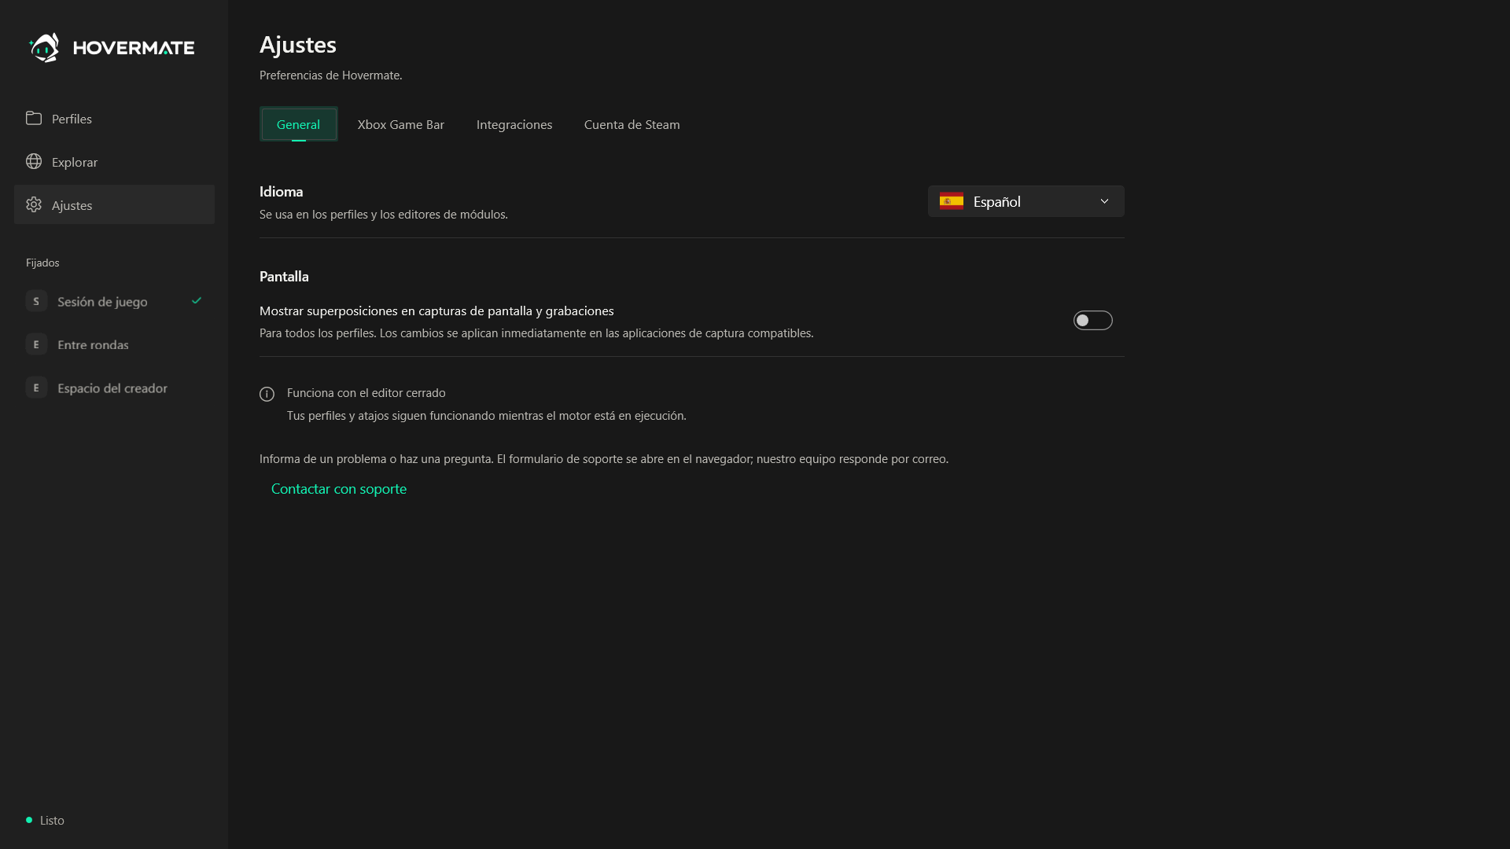Screen dimensions: 1510x849
Task: Click the Pantalla section heading
Action: [284, 276]
